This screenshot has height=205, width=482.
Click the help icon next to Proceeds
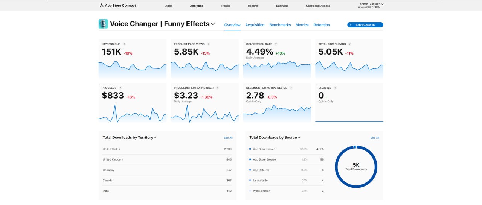click(120, 88)
